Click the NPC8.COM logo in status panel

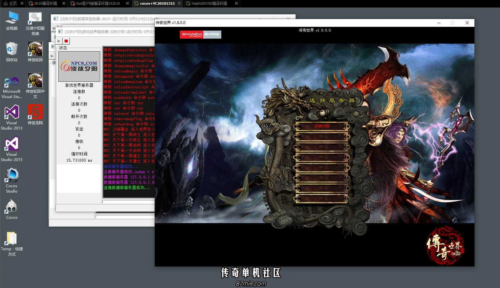click(79, 66)
